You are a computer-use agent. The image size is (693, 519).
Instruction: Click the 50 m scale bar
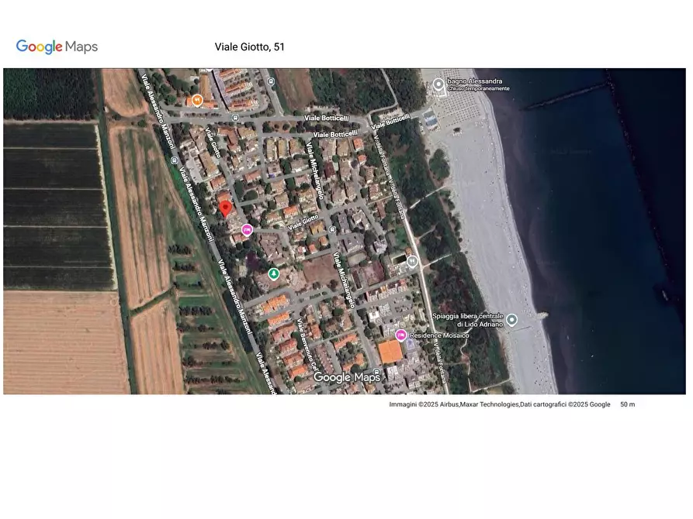click(628, 404)
